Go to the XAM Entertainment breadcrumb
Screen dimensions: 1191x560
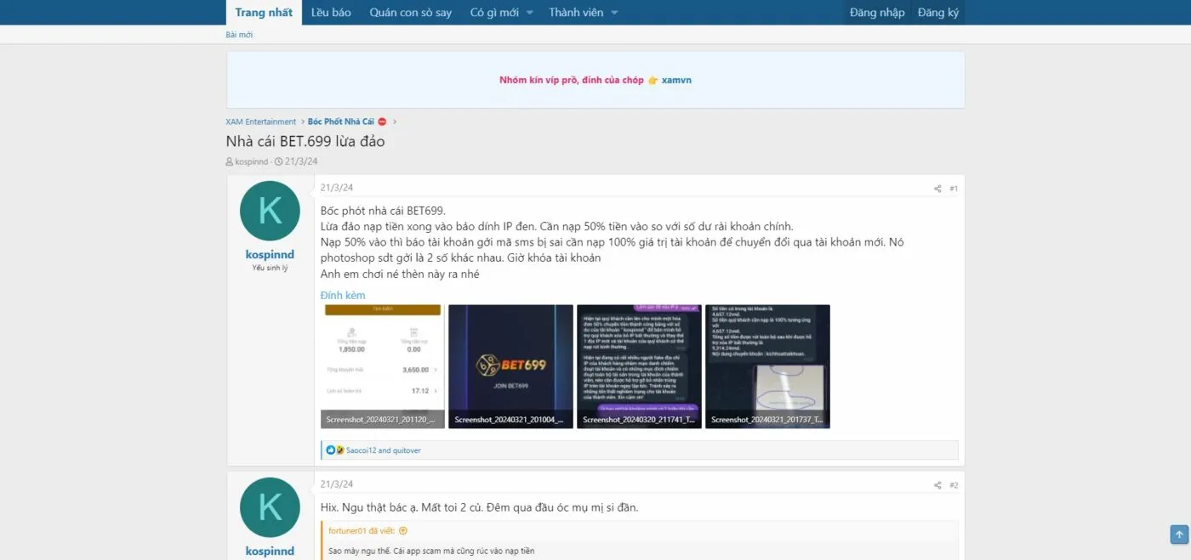point(261,122)
